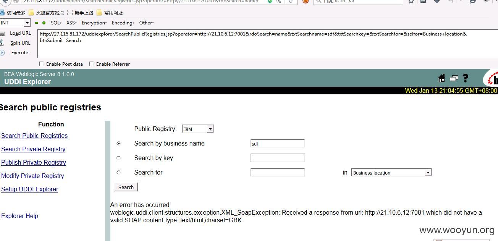Open the Search Public Registries link

pos(34,136)
